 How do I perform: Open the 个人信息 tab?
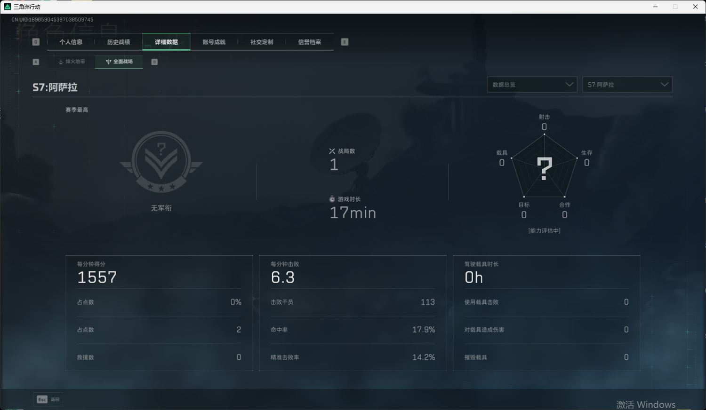click(x=71, y=42)
